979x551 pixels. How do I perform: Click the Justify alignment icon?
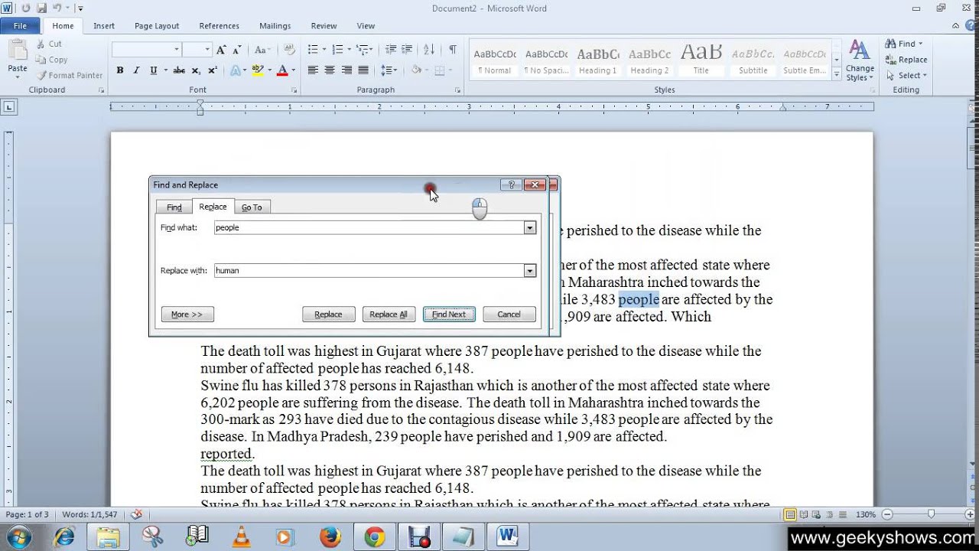pos(364,70)
